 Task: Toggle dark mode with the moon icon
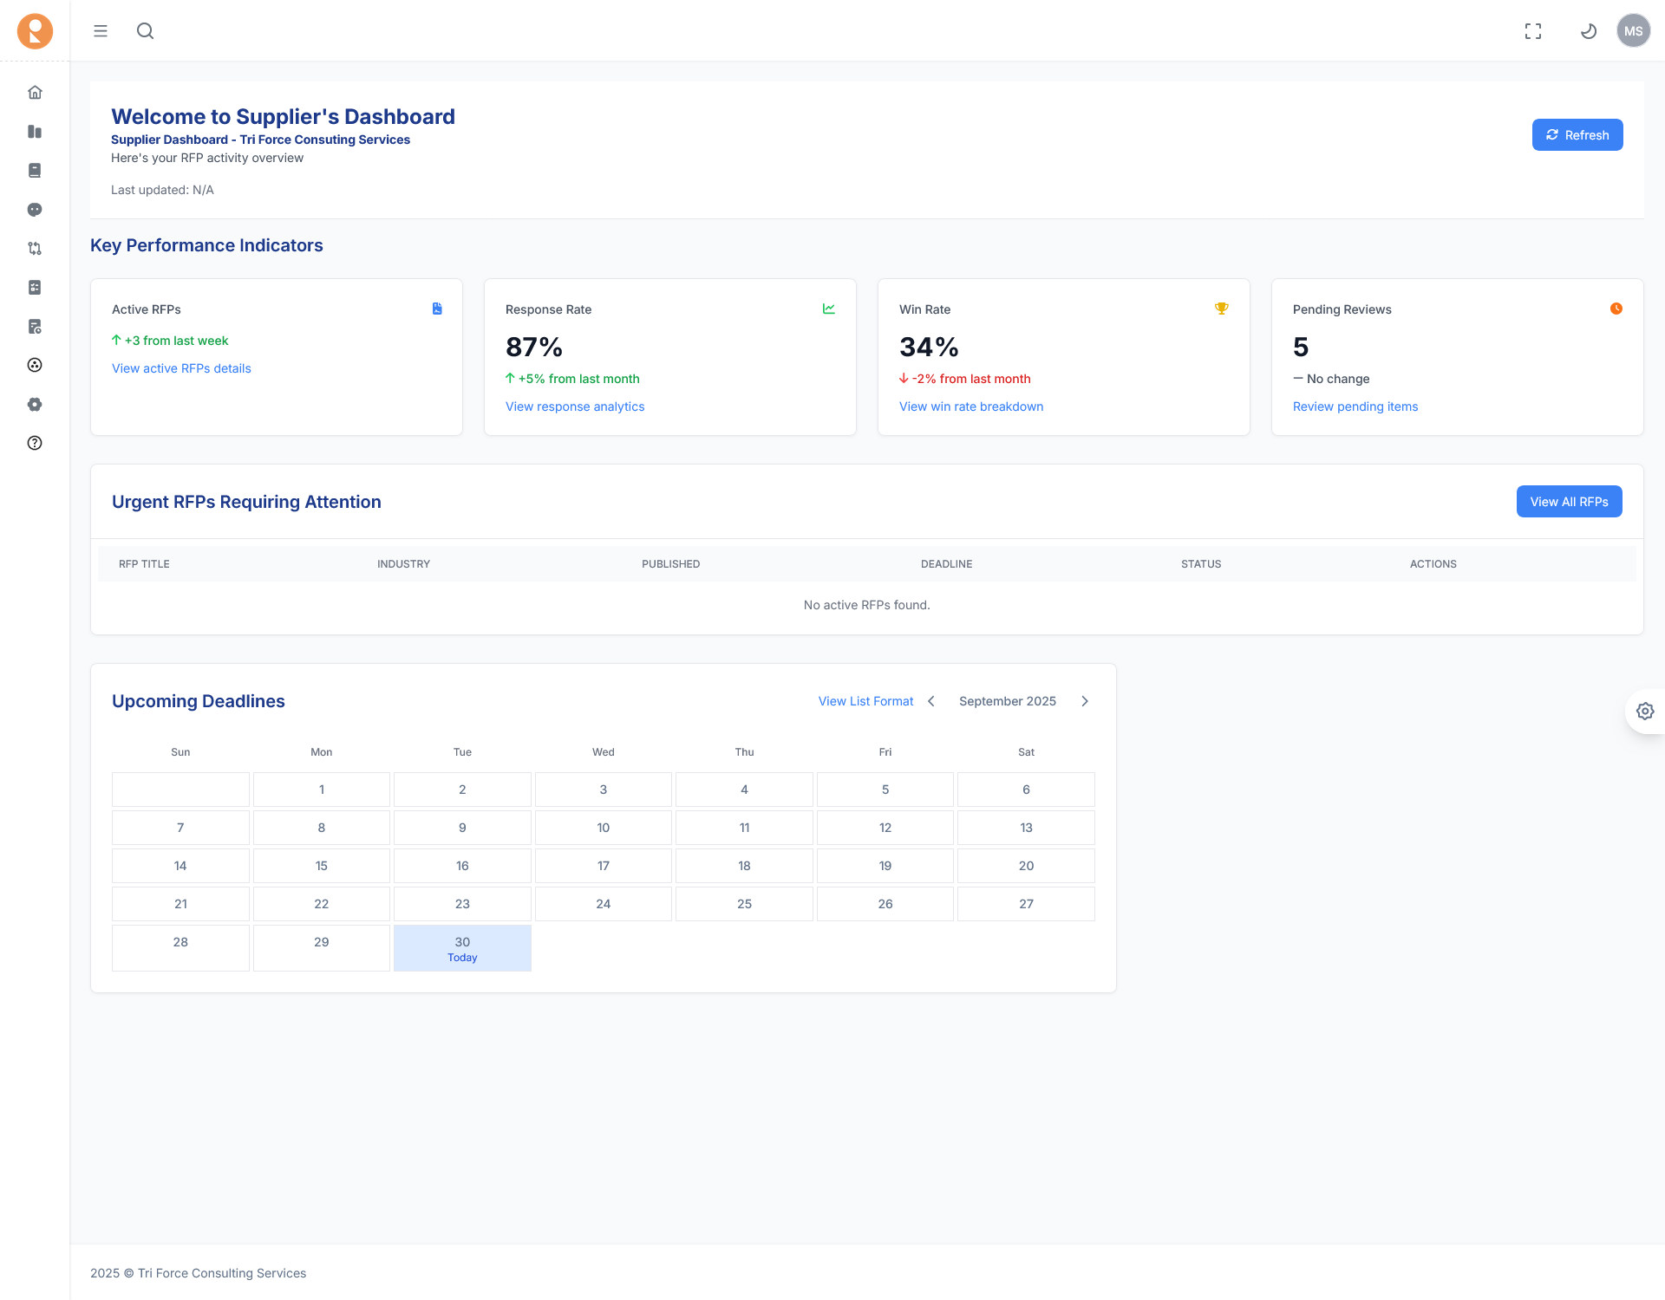pyautogui.click(x=1589, y=30)
